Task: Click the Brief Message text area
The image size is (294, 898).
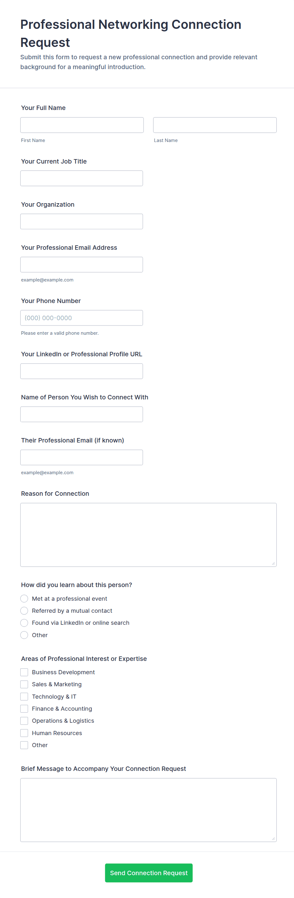Action: (x=148, y=810)
